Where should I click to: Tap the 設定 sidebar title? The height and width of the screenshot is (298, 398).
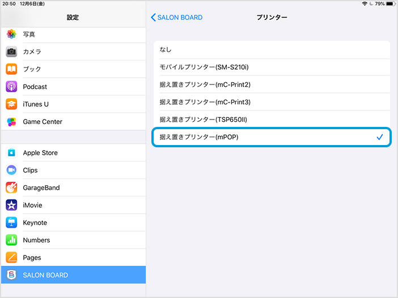[73, 17]
